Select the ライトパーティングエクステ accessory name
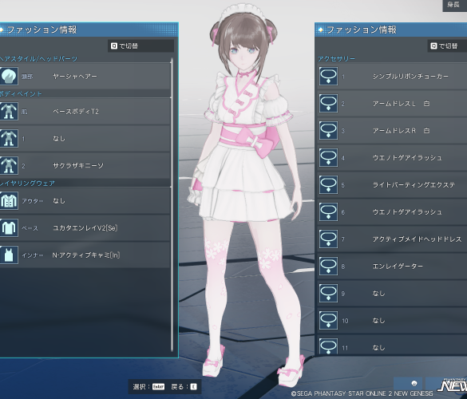This screenshot has height=399, width=467. click(414, 185)
